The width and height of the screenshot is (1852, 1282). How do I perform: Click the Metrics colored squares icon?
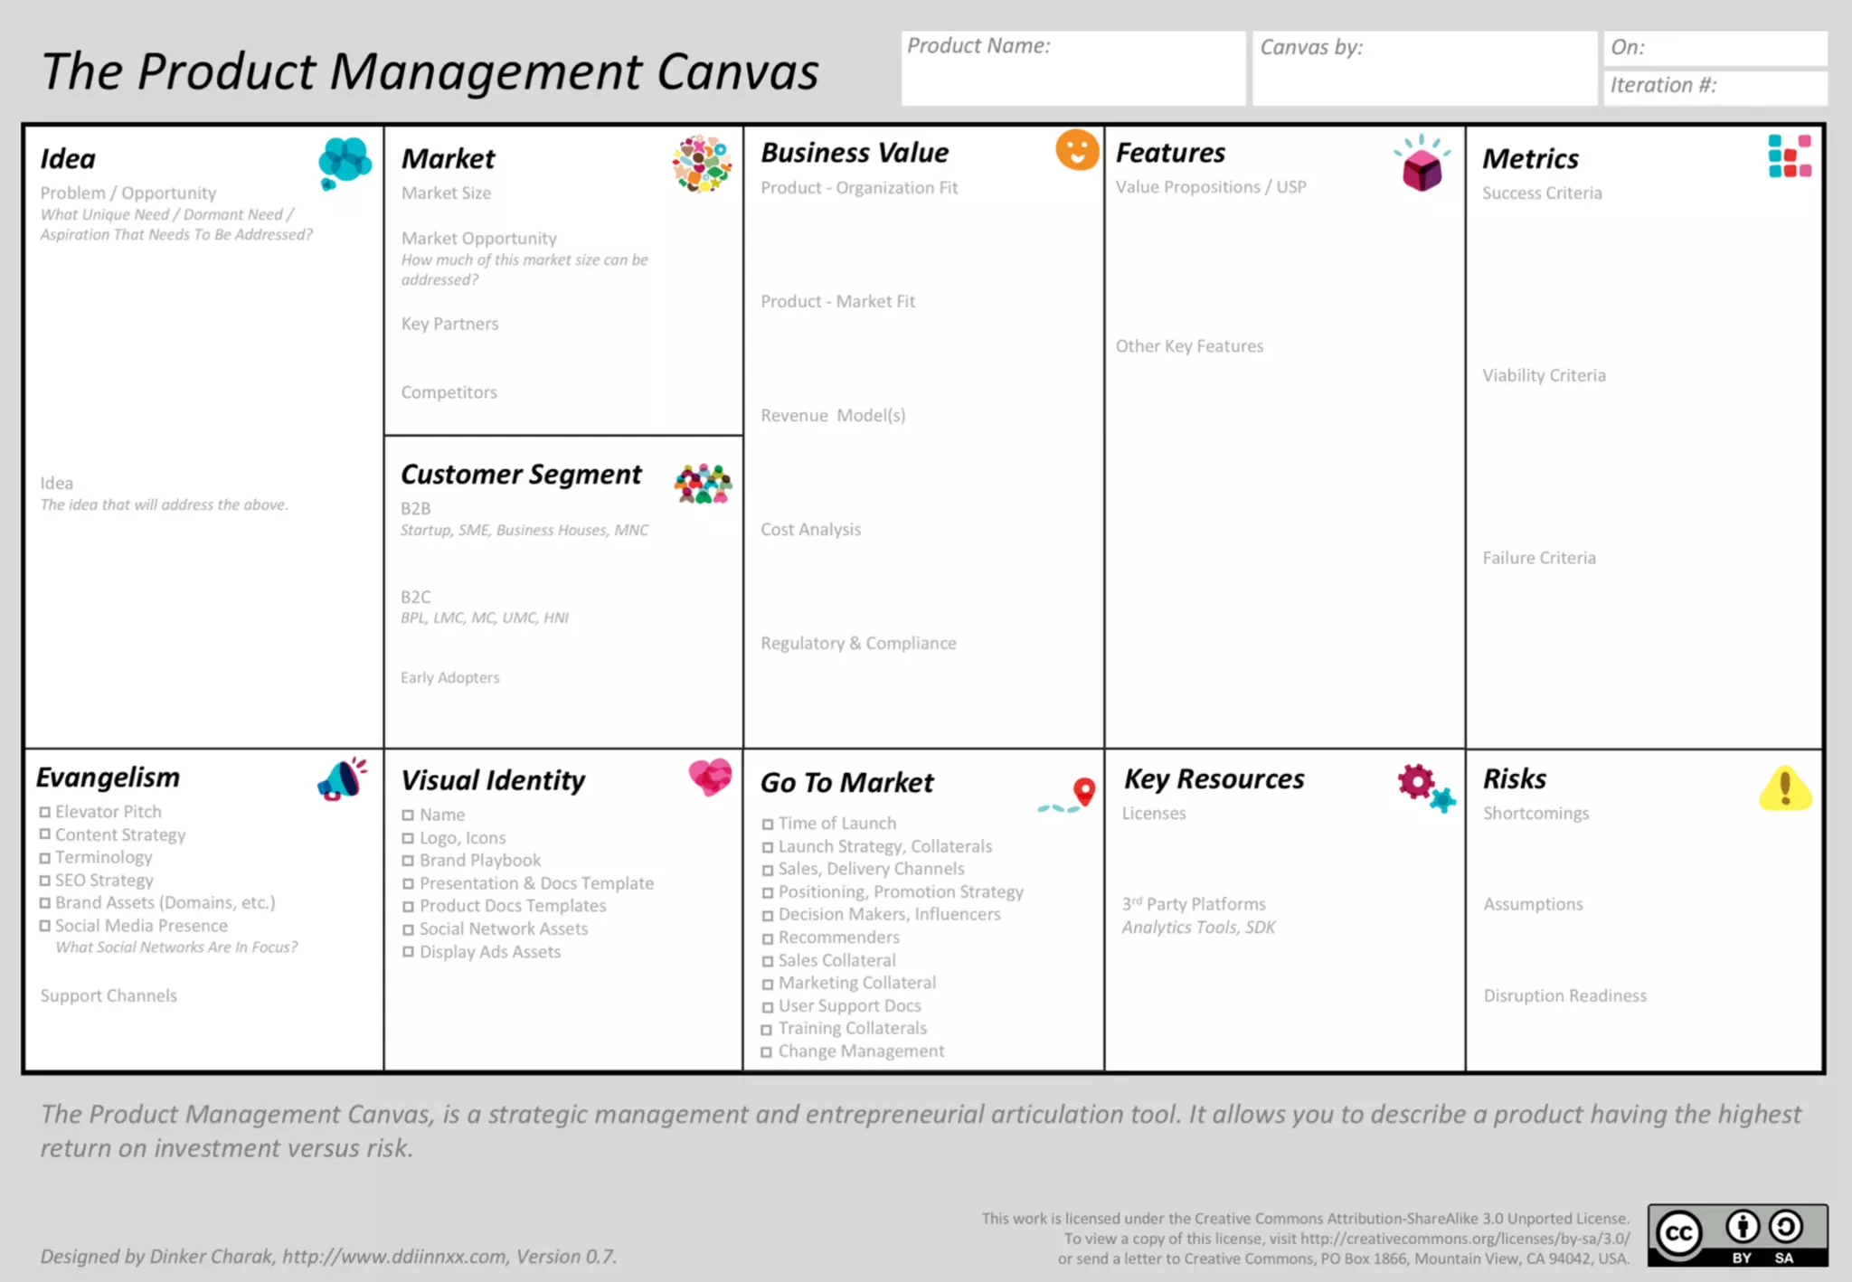coord(1790,156)
